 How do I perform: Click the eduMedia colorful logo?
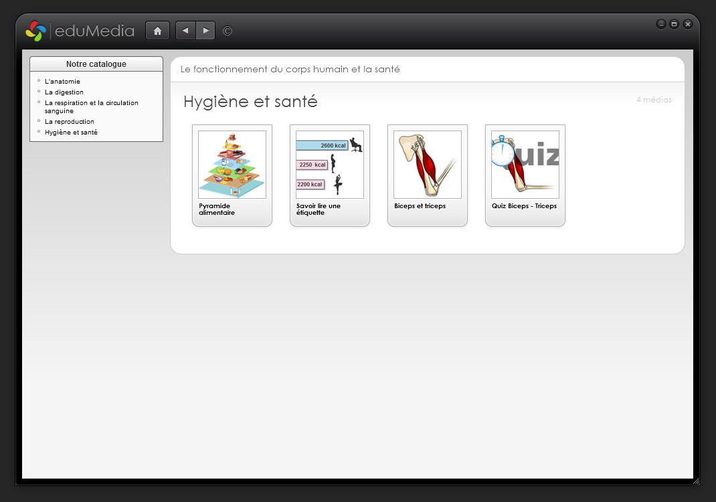pos(35,31)
